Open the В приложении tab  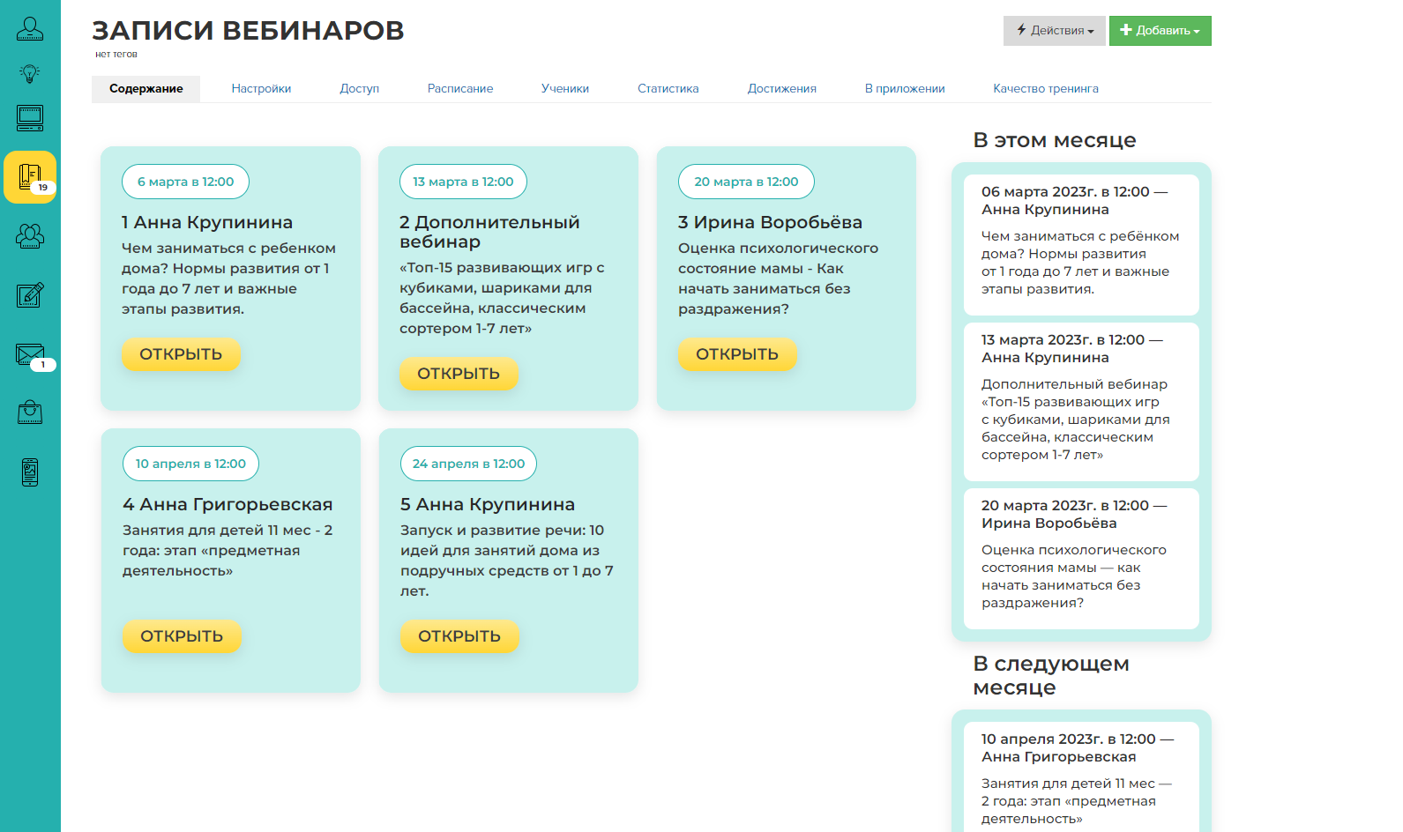(x=905, y=89)
